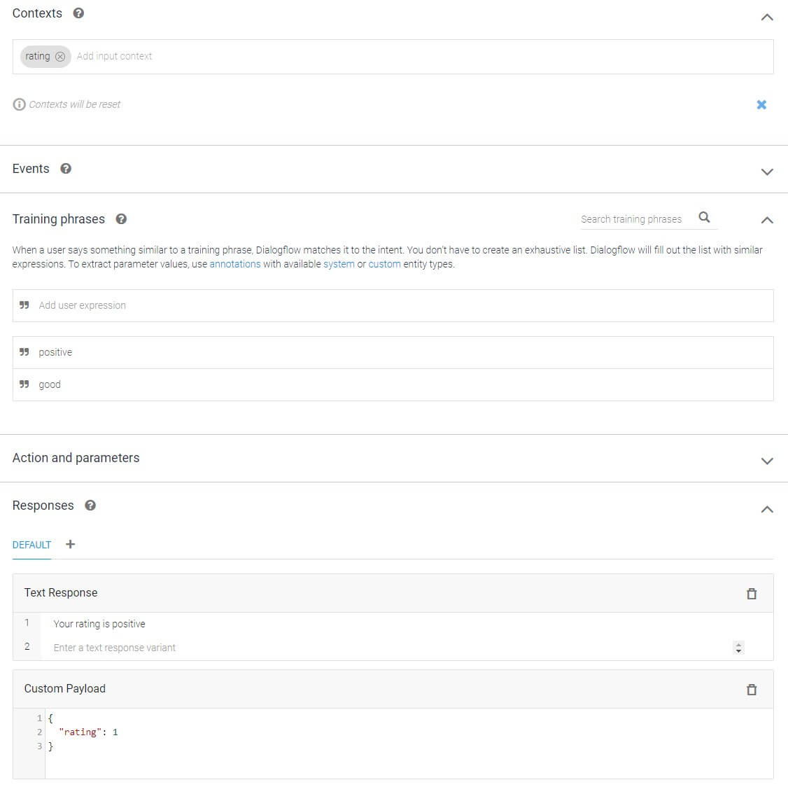Remove the rating input context chip

pos(60,57)
